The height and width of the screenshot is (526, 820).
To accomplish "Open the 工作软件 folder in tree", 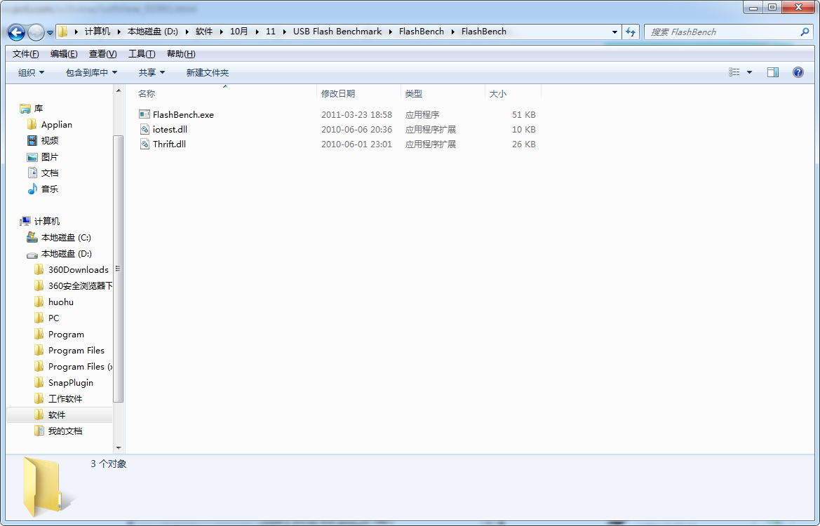I will click(x=65, y=399).
